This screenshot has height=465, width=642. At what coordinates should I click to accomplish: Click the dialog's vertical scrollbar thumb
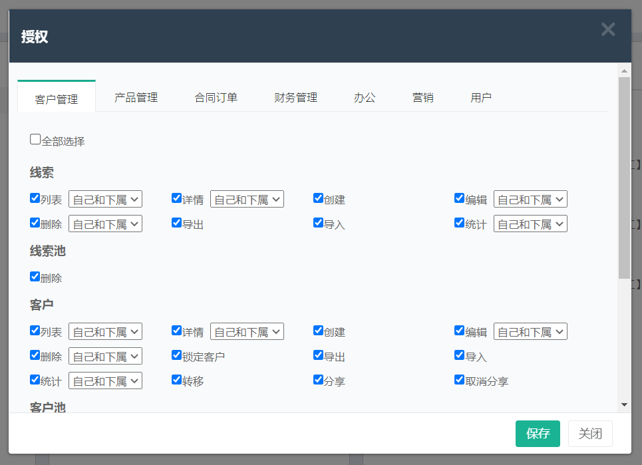point(624,178)
